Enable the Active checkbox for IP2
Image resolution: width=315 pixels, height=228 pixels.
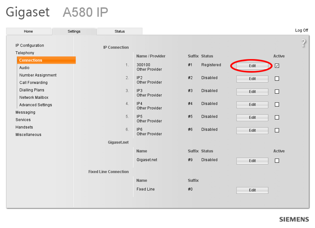[277, 79]
